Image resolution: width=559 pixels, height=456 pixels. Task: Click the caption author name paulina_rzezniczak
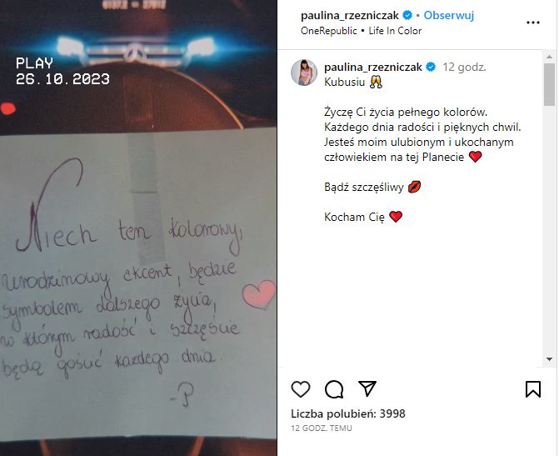point(373,67)
